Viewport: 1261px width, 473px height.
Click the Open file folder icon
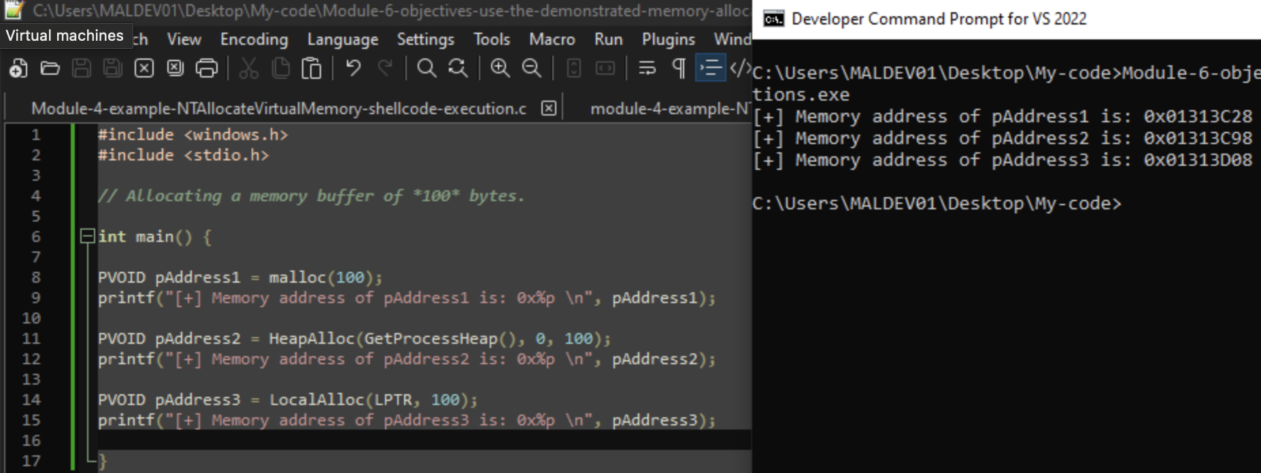50,68
